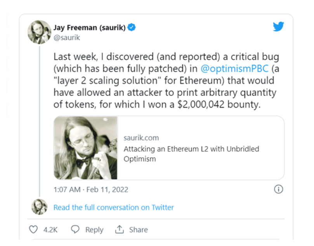Click the share upload icon

tap(119, 230)
